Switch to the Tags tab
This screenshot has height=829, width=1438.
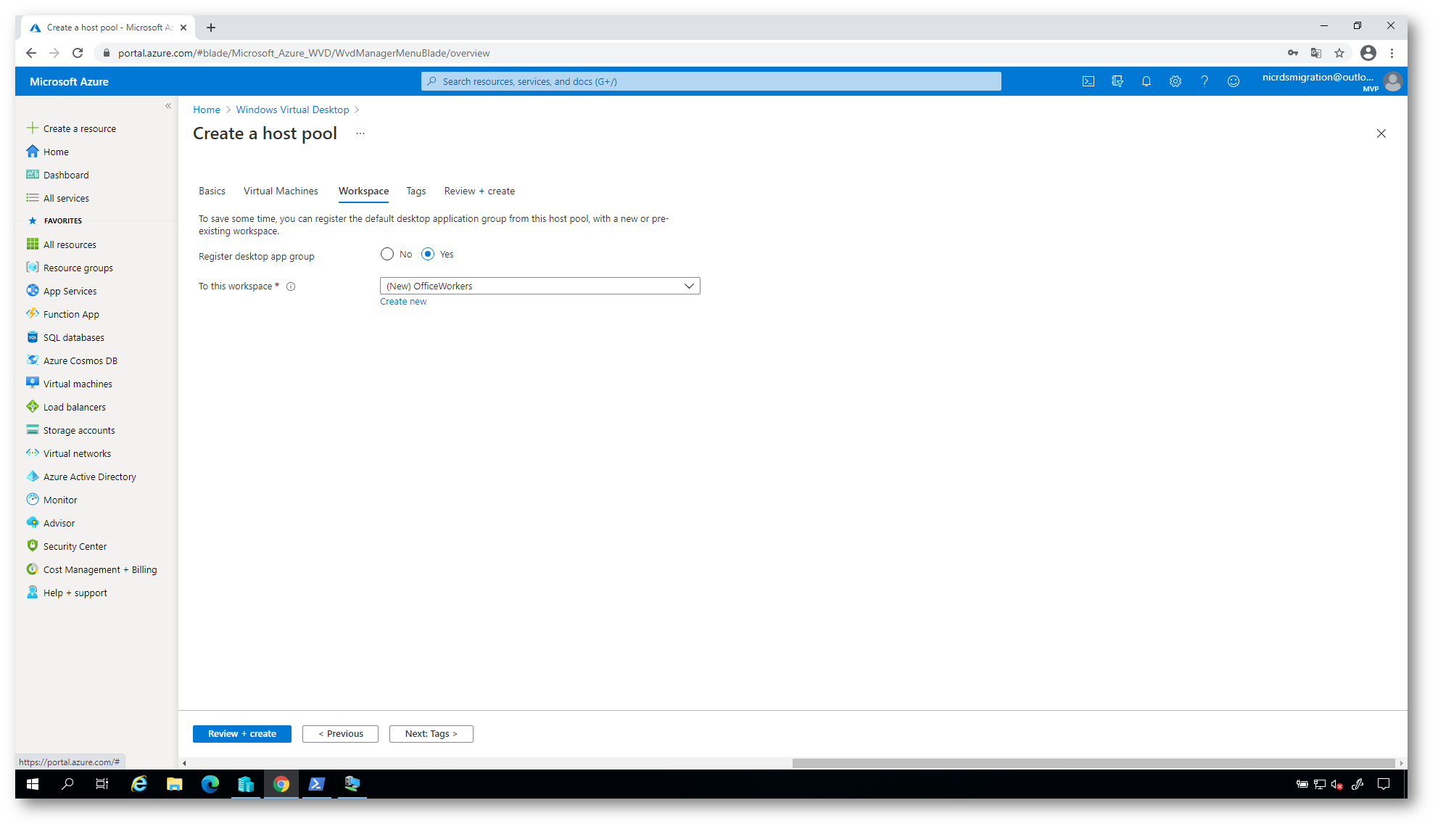(x=416, y=191)
